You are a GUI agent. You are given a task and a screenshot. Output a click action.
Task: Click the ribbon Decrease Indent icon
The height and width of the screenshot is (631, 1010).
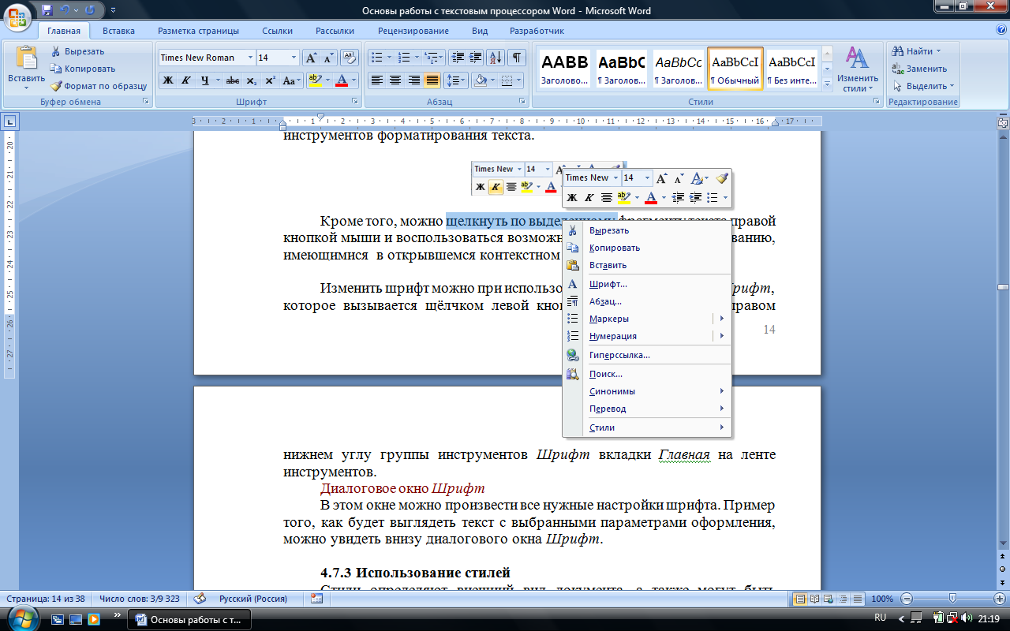coord(458,58)
